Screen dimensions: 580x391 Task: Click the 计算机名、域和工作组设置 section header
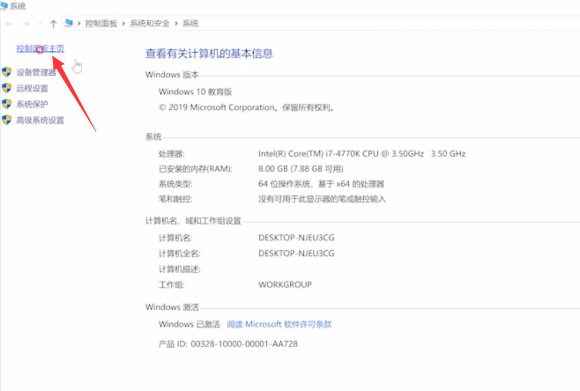click(193, 221)
